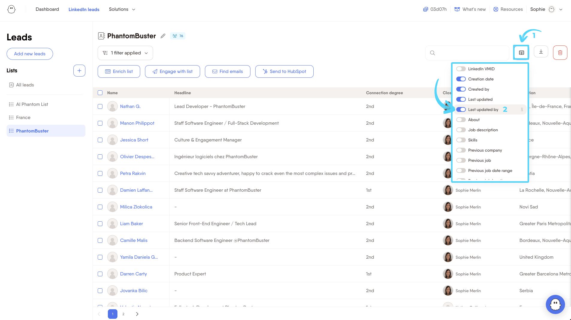Switch off Last updated by column
This screenshot has width=571, height=320.
point(461,109)
